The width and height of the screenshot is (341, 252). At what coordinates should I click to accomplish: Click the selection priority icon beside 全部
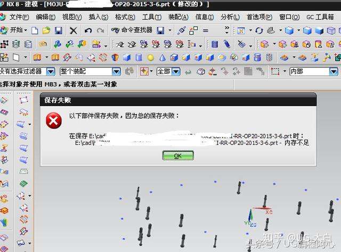click(144, 71)
